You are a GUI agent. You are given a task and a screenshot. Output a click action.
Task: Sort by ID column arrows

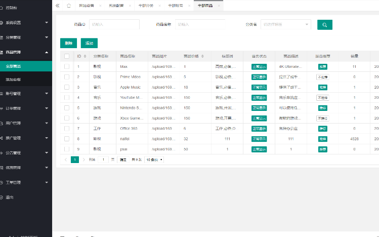coord(86,56)
